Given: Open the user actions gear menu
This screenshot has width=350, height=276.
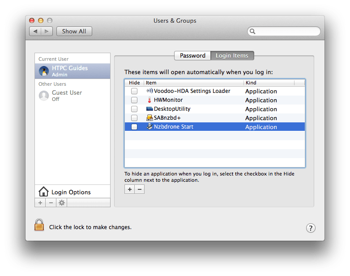Looking at the screenshot, I should point(62,203).
